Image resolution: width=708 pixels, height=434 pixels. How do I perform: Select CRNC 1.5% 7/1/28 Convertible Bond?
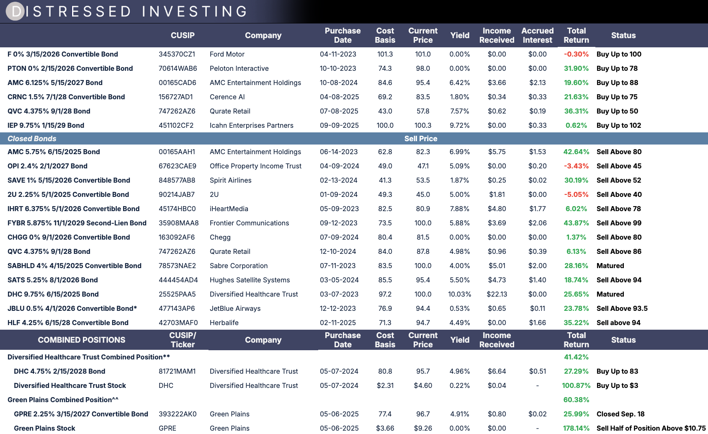tap(66, 97)
